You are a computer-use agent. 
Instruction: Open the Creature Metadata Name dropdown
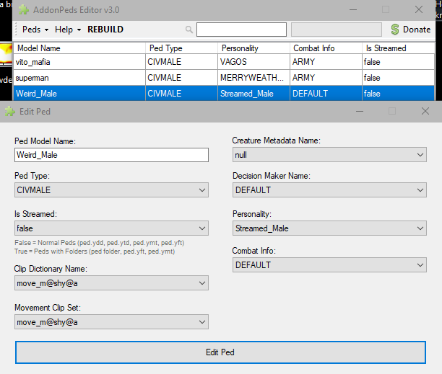(329, 155)
